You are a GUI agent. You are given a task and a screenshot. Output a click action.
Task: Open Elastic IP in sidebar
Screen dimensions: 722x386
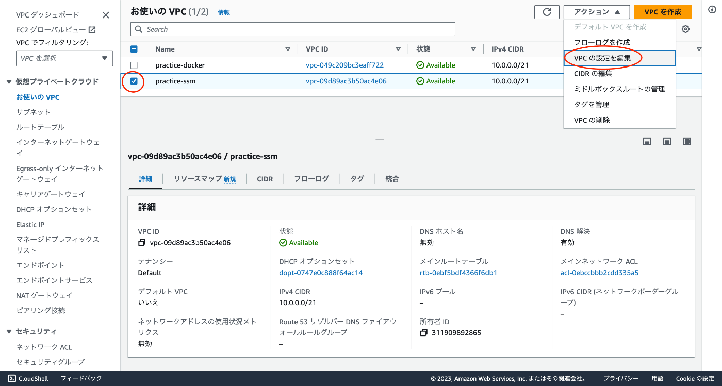click(30, 225)
